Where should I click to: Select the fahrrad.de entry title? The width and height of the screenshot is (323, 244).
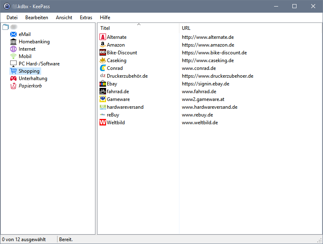click(118, 92)
